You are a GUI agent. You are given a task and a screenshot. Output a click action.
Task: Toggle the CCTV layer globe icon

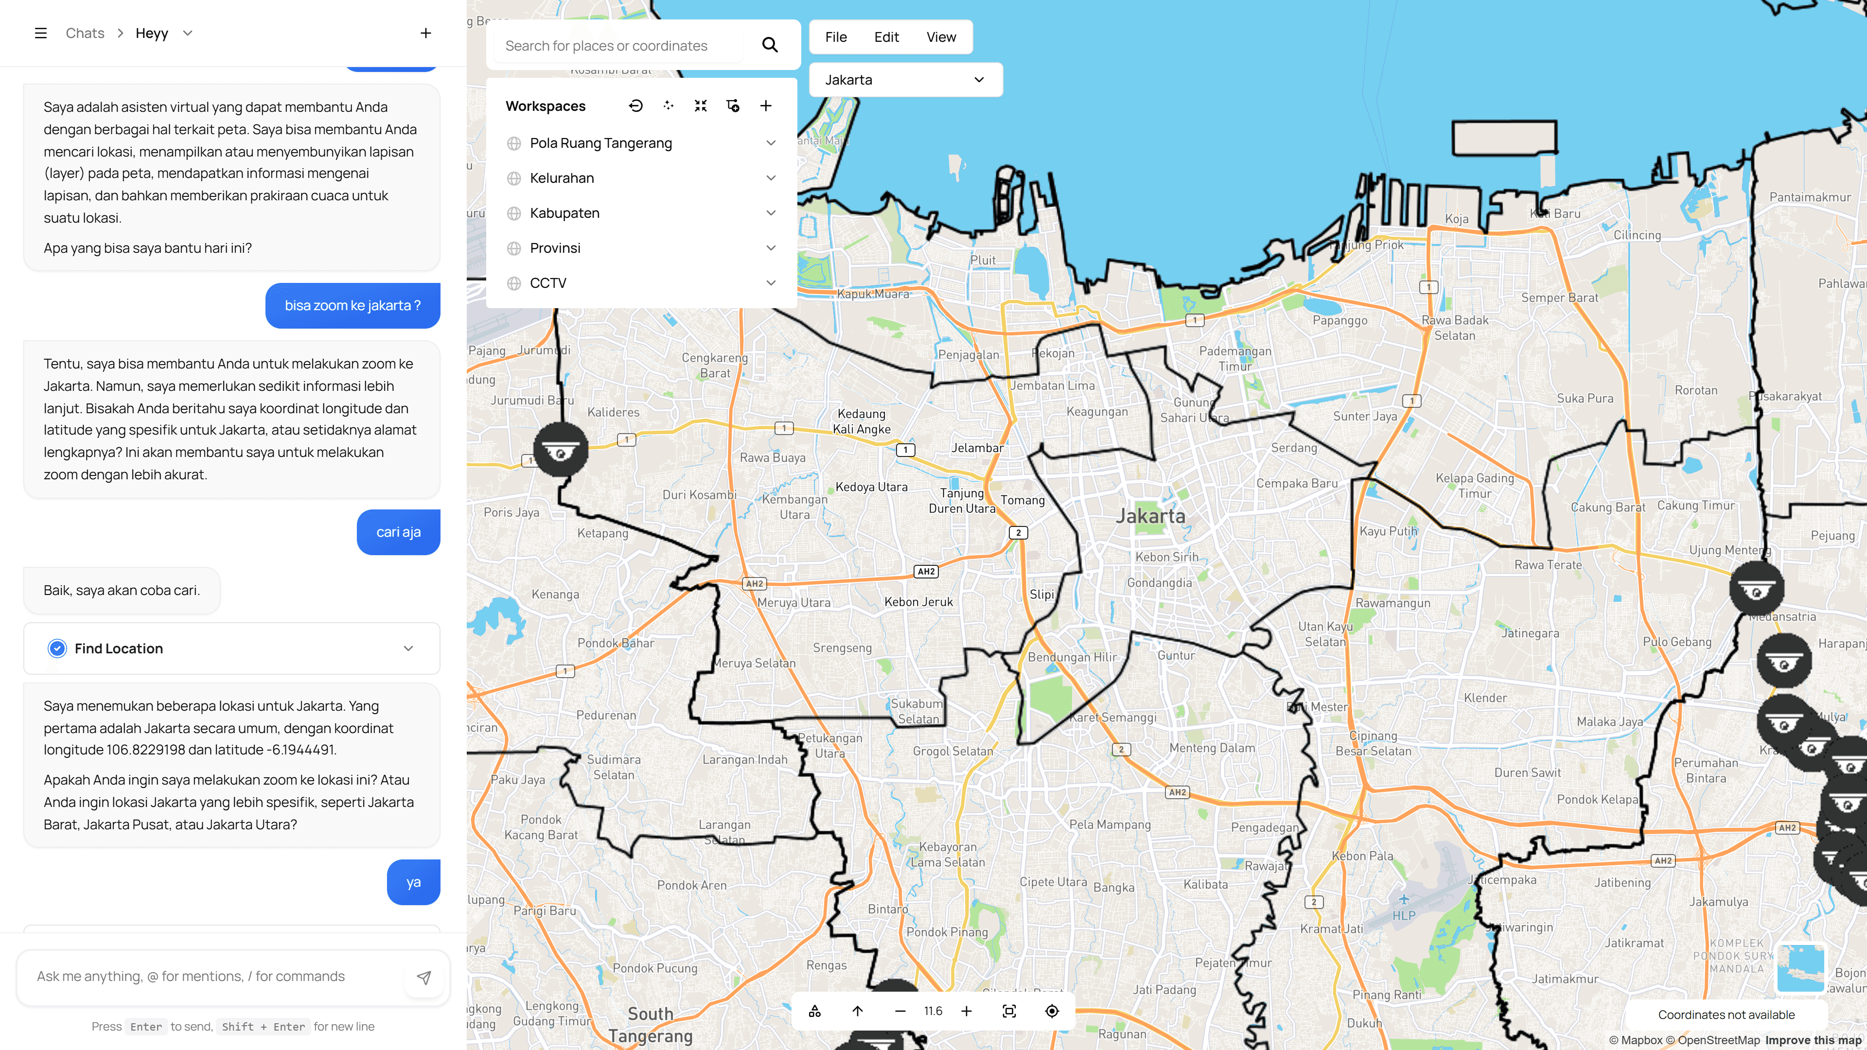pyautogui.click(x=514, y=282)
